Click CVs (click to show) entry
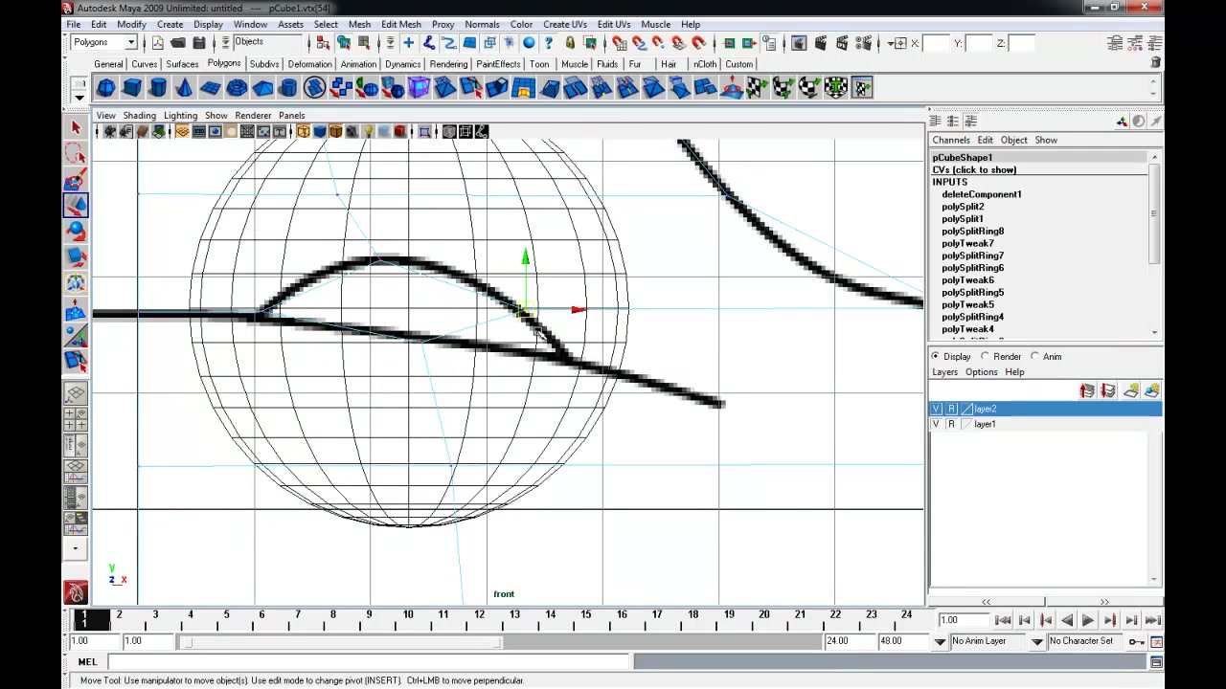This screenshot has height=689, width=1226. pyautogui.click(x=974, y=169)
